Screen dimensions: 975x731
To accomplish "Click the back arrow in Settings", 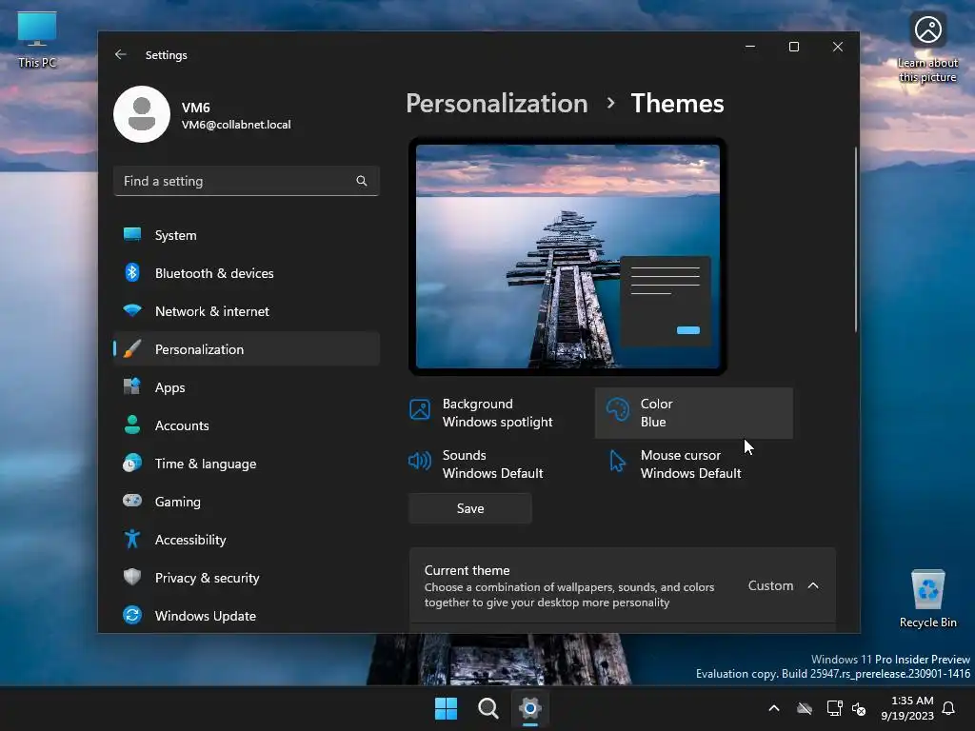I will [121, 54].
